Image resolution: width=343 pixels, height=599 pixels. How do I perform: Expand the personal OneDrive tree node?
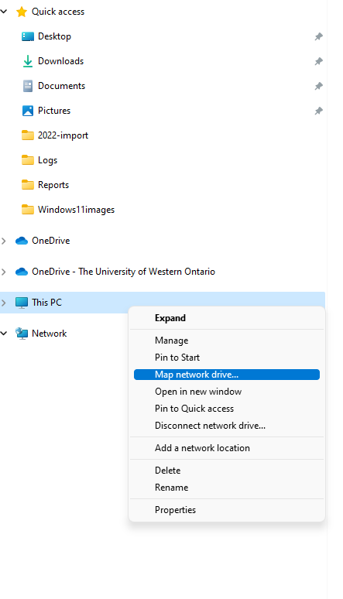pos(4,241)
